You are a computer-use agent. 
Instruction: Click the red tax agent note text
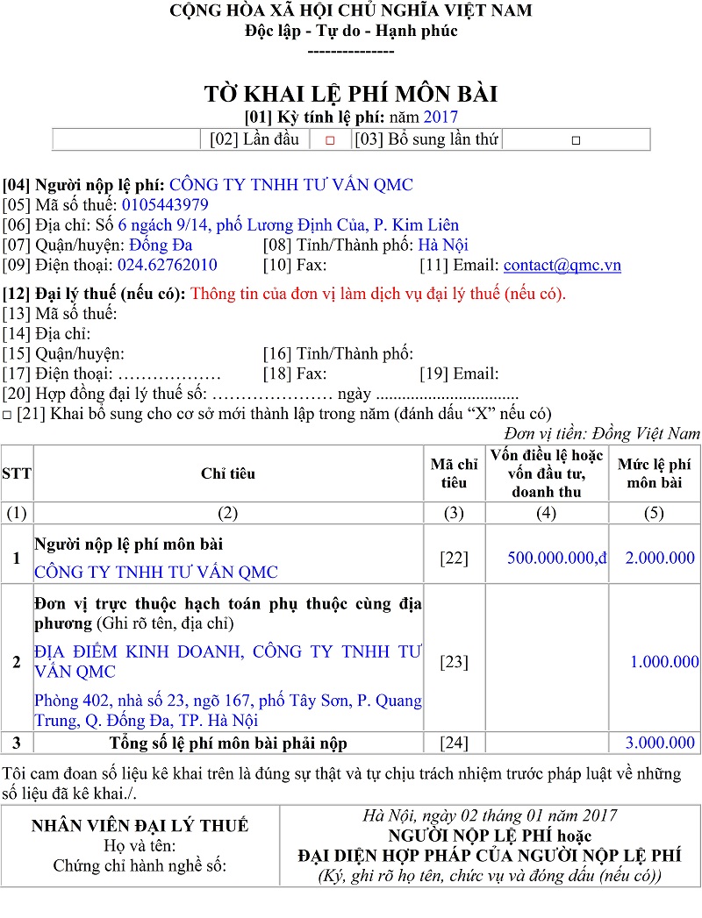point(378,294)
